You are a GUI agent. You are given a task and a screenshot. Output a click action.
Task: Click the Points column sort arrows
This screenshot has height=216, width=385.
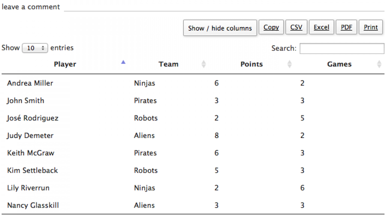click(x=289, y=64)
